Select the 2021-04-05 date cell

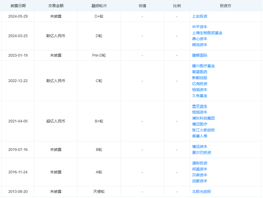[x=18, y=121]
